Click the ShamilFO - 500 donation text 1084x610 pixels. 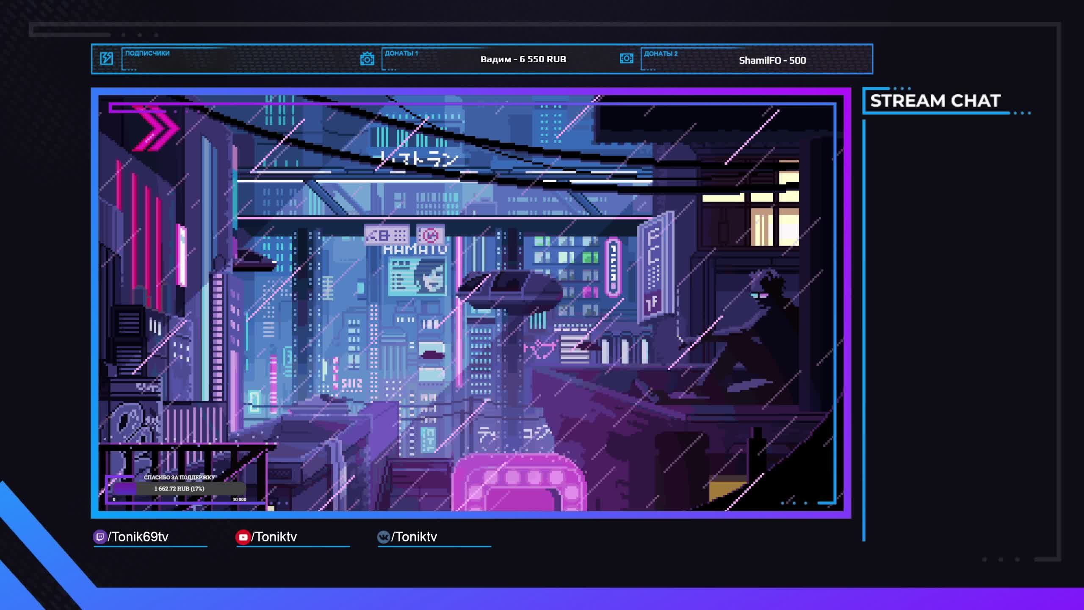point(772,61)
